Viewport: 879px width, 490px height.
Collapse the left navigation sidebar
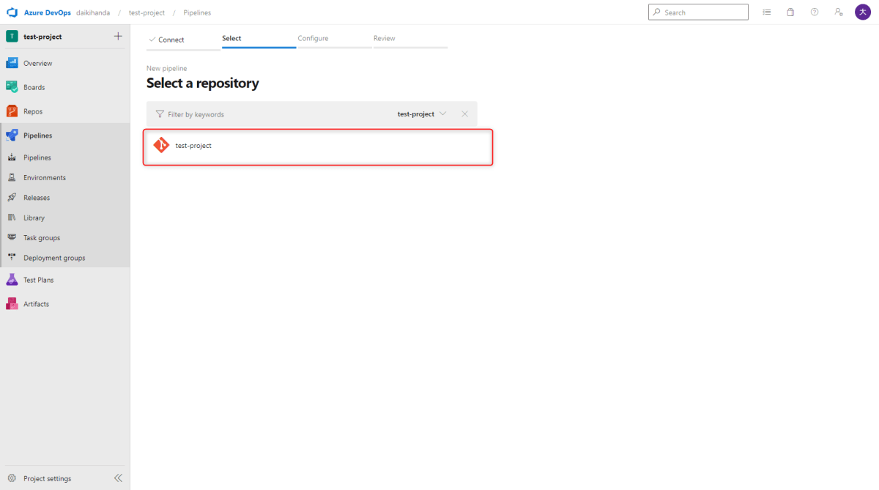118,478
